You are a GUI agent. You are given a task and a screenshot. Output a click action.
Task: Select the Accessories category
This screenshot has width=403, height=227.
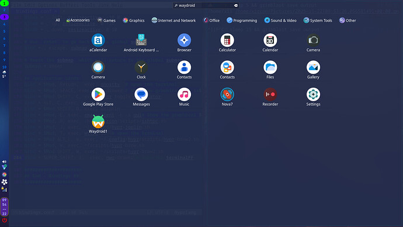pyautogui.click(x=78, y=20)
